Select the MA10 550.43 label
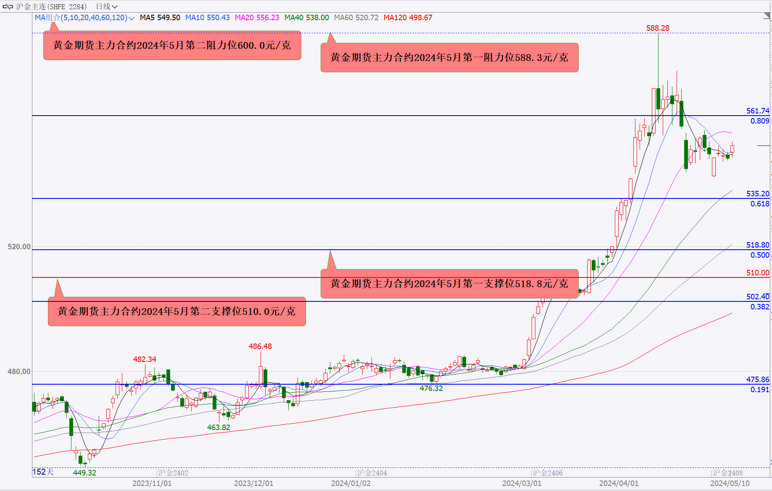Screen dimensions: 772x491 tap(207, 18)
